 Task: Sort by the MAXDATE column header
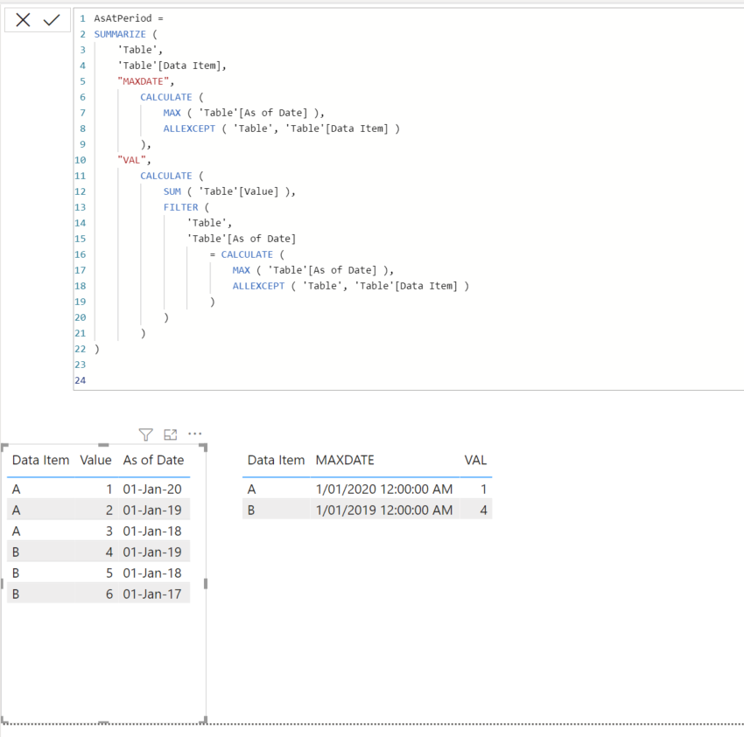[345, 460]
